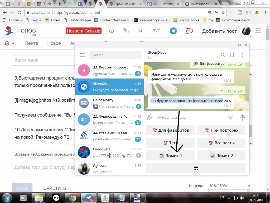Open the Golos info icon
This screenshot has width=270, height=203.
pos(112,31)
